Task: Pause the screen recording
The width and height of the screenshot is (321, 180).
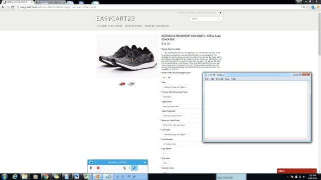Action: (91, 168)
